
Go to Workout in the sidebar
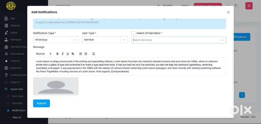(x=15, y=26)
